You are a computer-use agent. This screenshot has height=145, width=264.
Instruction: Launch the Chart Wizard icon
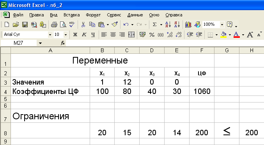tap(188, 25)
